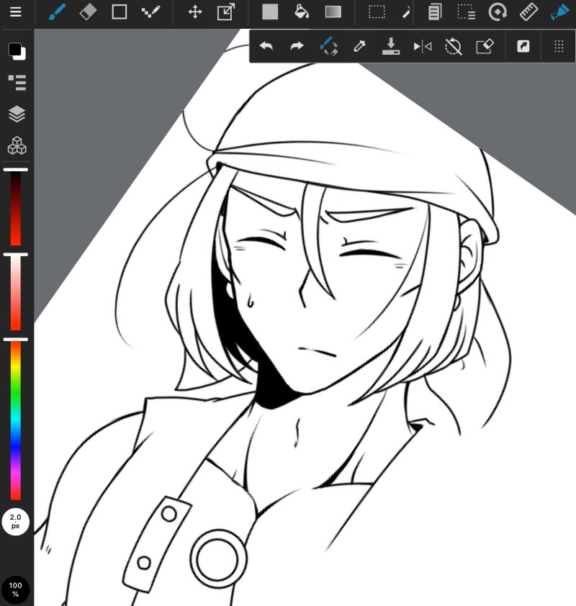The height and width of the screenshot is (606, 576).
Task: Open the selection options menu
Action: [x=467, y=12]
